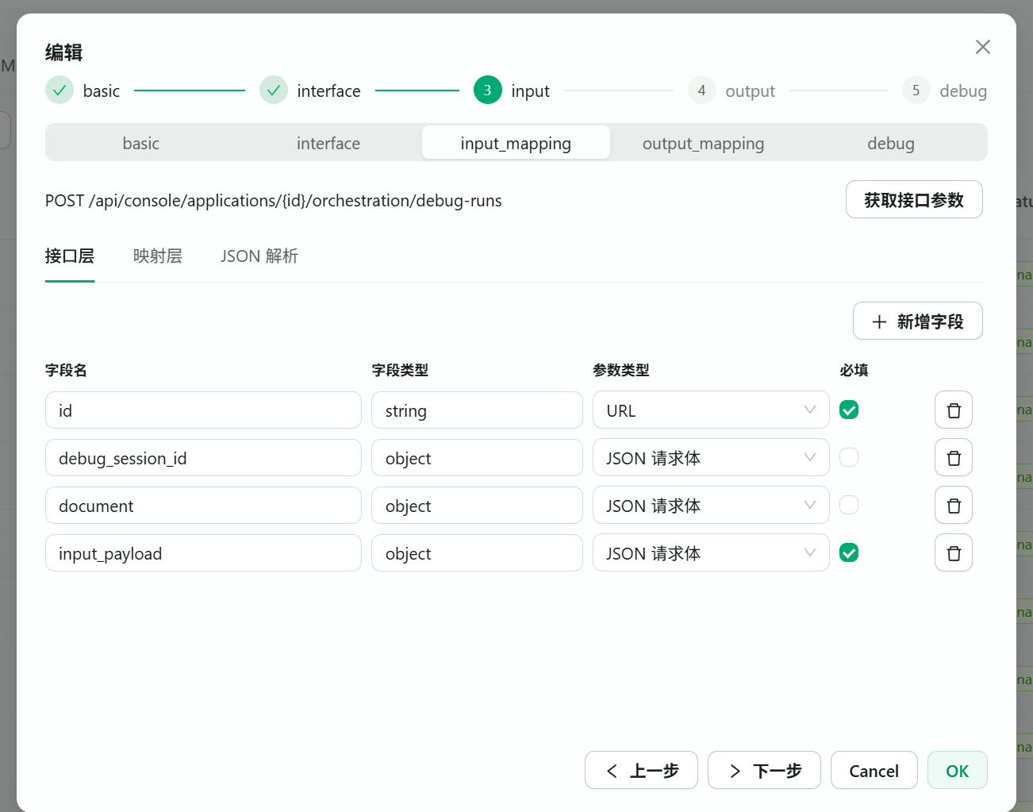The image size is (1033, 812).
Task: Open parameter type dropdown for document
Action: (x=711, y=506)
